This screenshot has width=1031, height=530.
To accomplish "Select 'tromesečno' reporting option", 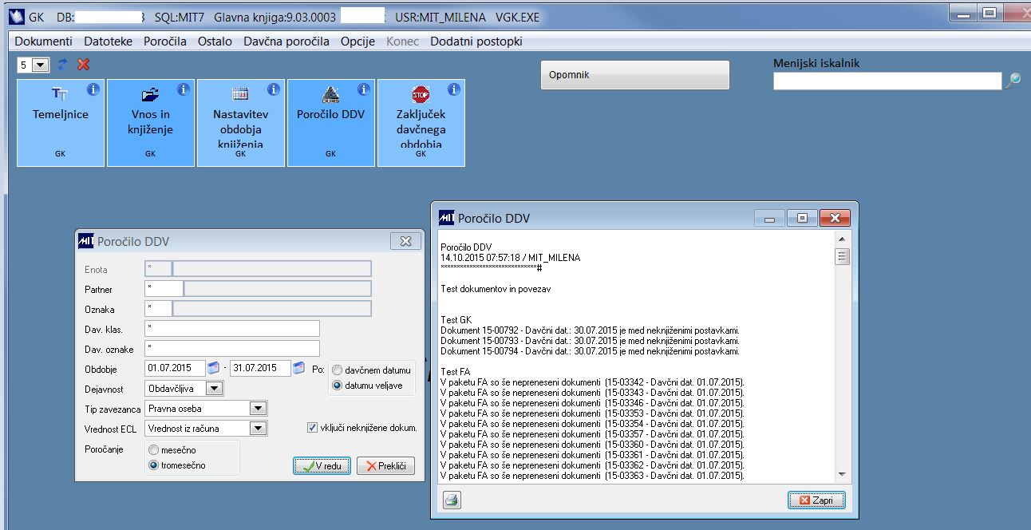I will click(154, 465).
